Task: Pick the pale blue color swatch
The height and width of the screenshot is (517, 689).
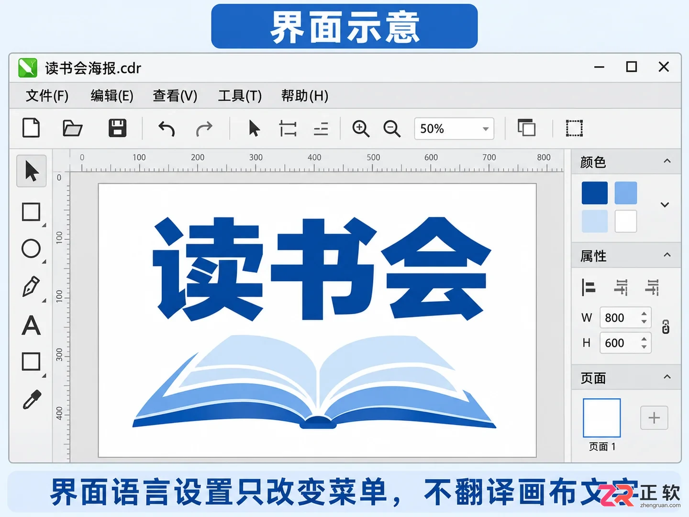Action: pos(595,221)
